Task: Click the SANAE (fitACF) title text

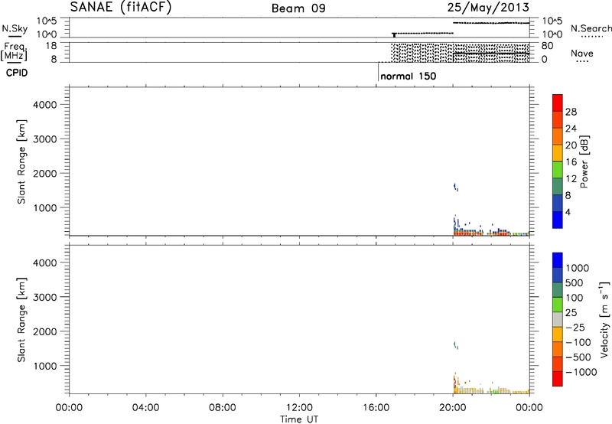Action: [x=121, y=7]
